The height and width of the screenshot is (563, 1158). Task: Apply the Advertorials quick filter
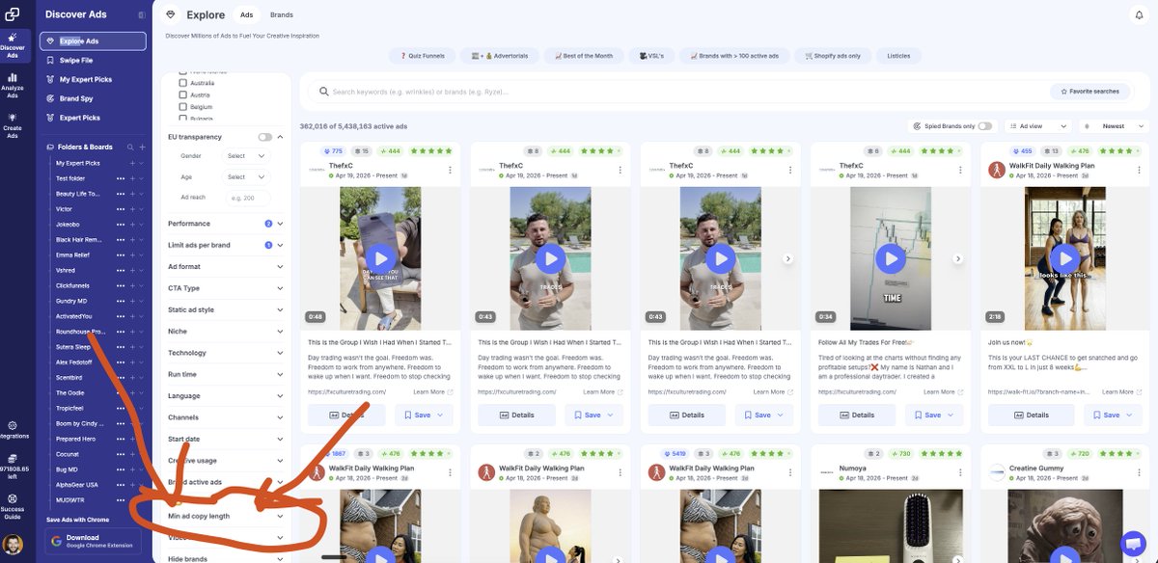(499, 56)
